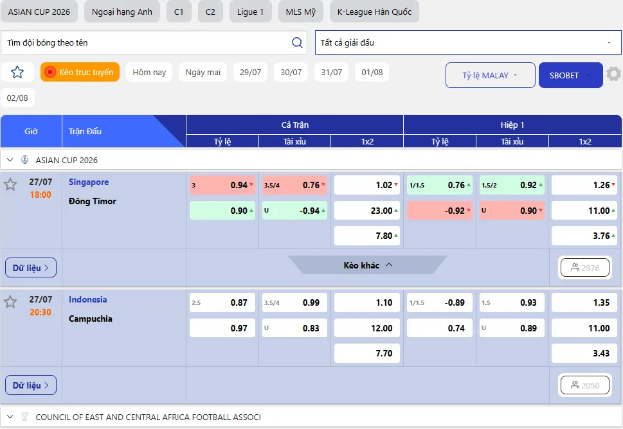This screenshot has height=429, width=623.
Task: Select the ASIAN CUP 2026 tab
Action: (x=39, y=12)
